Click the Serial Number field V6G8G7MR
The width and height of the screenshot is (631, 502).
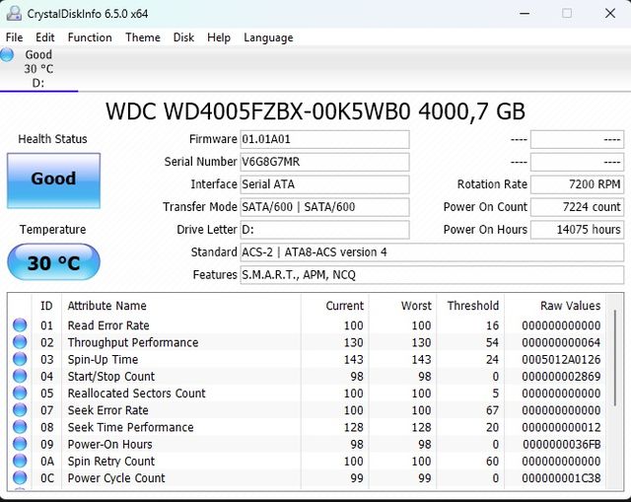coord(324,162)
